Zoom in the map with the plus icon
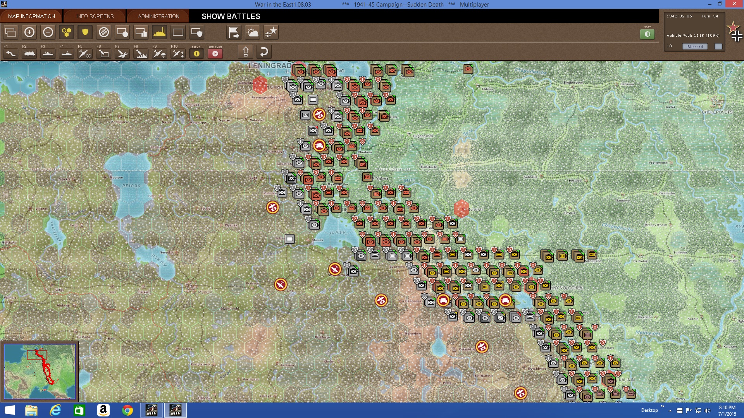Viewport: 744px width, 418px height. 29,32
